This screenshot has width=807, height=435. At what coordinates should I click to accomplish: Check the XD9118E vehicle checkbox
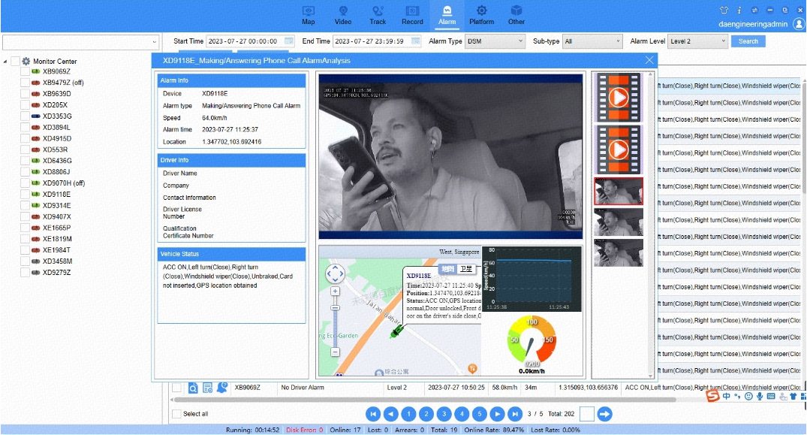[25, 195]
